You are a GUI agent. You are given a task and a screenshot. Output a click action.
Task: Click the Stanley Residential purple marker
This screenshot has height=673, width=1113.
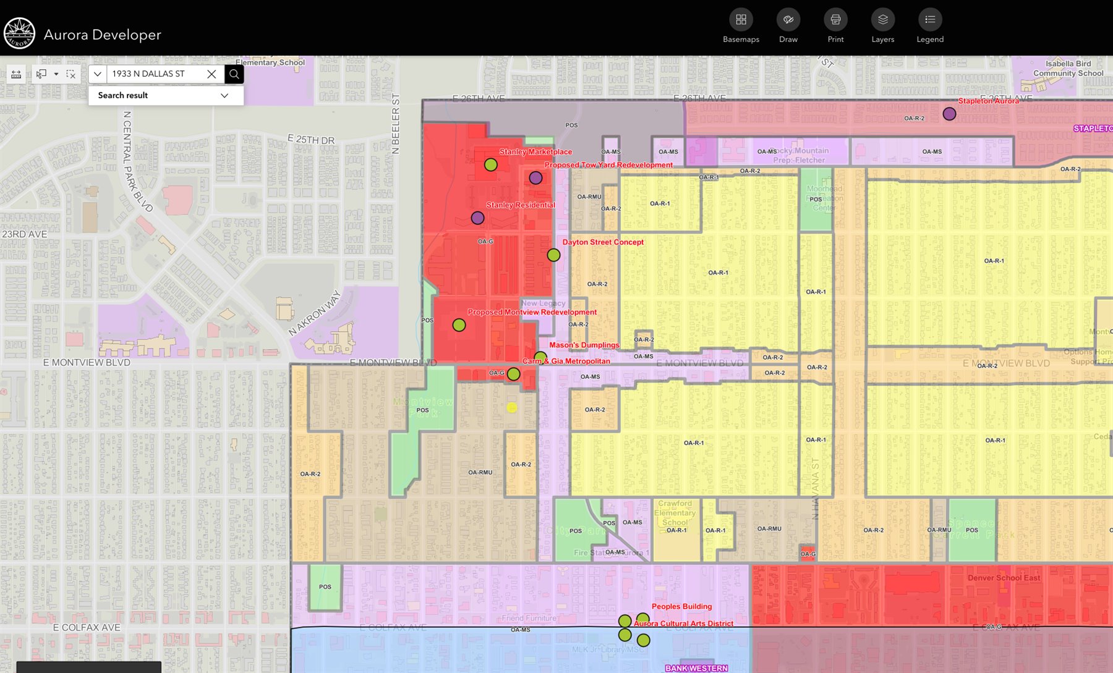coord(477,218)
